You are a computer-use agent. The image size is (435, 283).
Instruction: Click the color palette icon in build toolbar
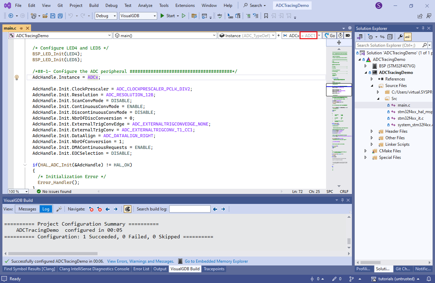click(x=127, y=209)
